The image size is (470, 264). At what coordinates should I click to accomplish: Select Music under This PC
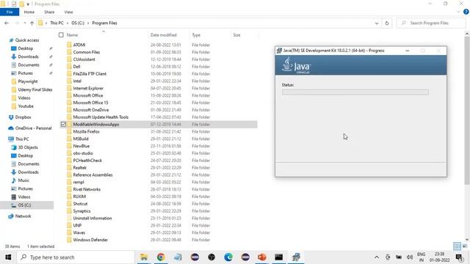point(23,180)
